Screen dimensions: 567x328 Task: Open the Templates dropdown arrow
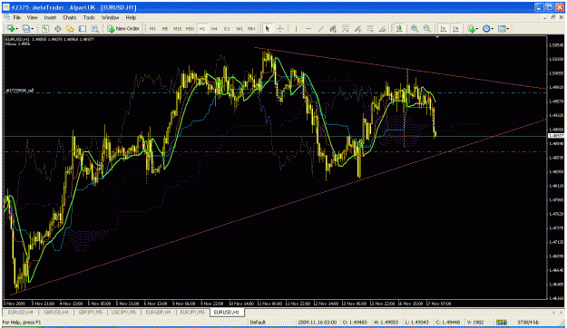pyautogui.click(x=508, y=28)
